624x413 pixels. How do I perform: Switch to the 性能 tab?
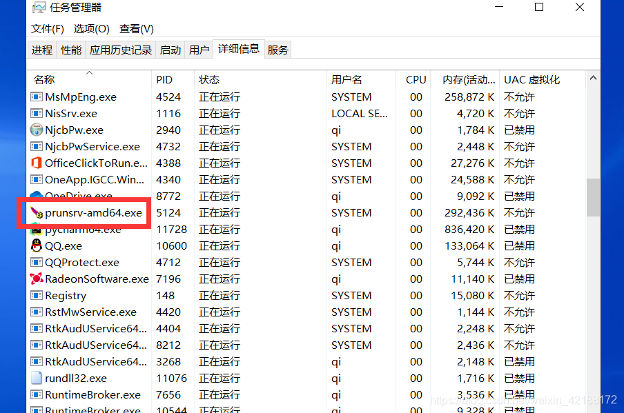pyautogui.click(x=71, y=50)
